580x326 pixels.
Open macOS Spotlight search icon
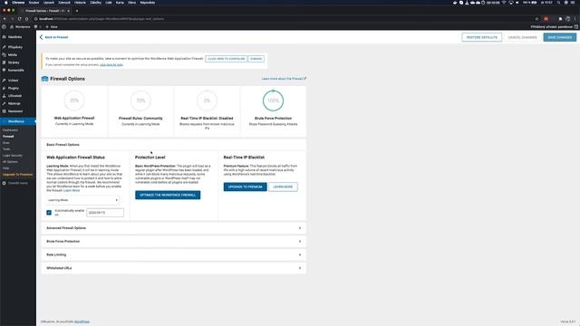[x=558, y=3]
